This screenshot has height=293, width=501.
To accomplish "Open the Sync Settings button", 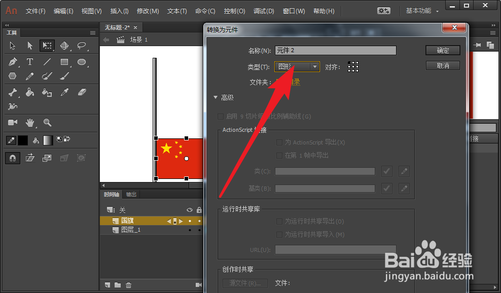I will [384, 11].
